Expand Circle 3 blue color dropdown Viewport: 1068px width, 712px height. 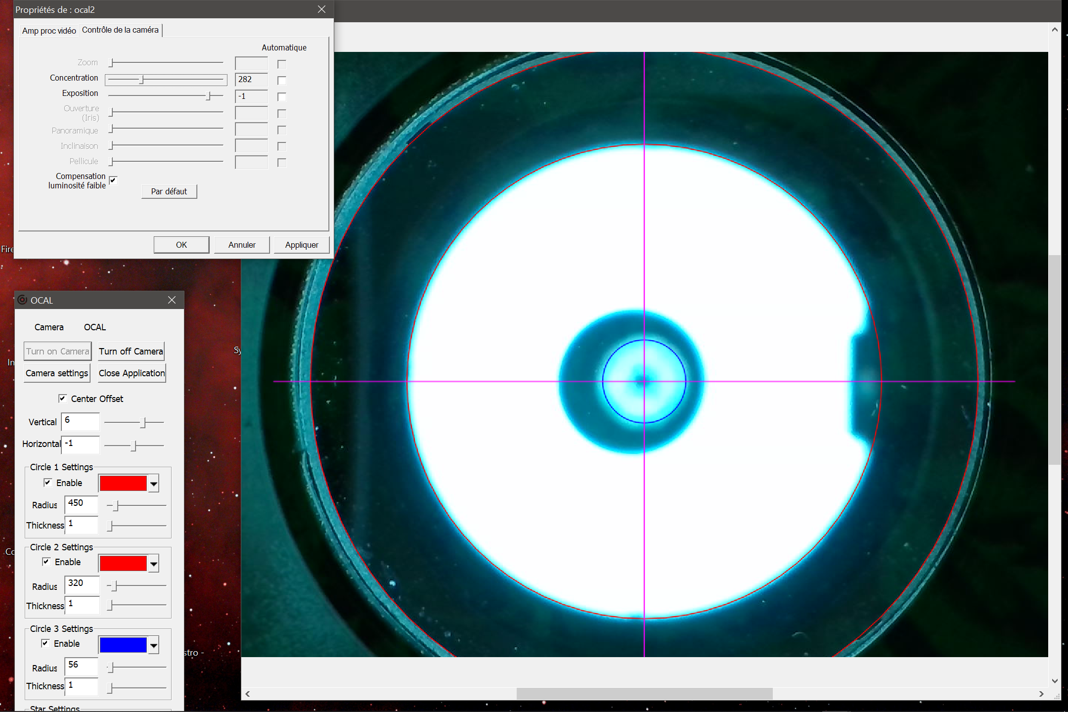point(154,645)
